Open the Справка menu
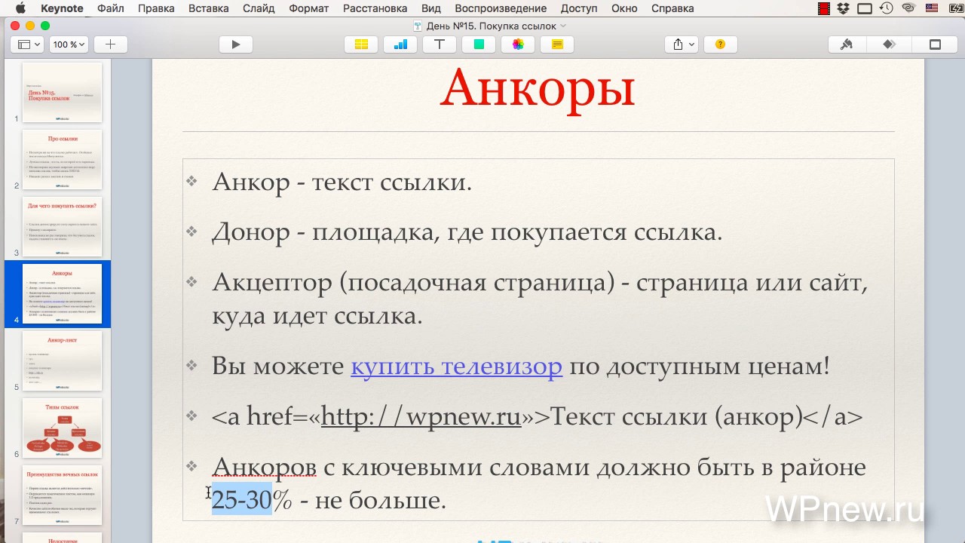The height and width of the screenshot is (543, 965). click(672, 8)
